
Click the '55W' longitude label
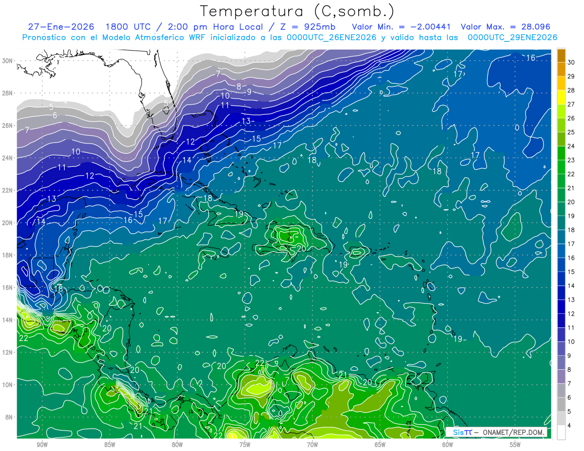tap(515, 445)
